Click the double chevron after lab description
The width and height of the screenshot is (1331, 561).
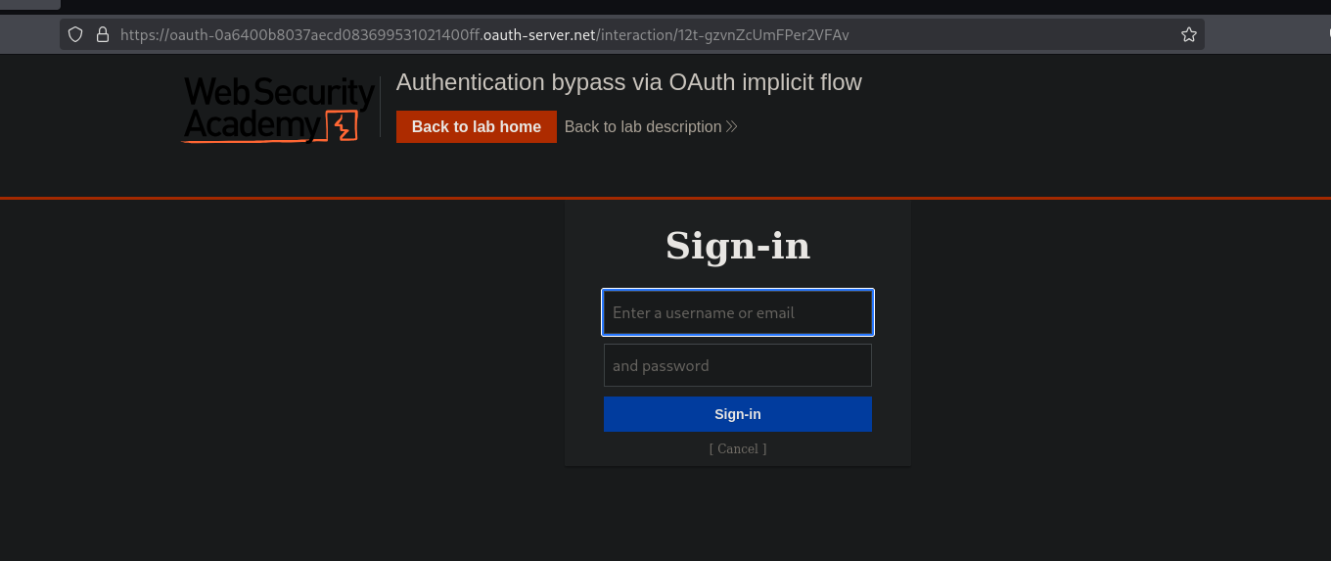click(x=732, y=126)
